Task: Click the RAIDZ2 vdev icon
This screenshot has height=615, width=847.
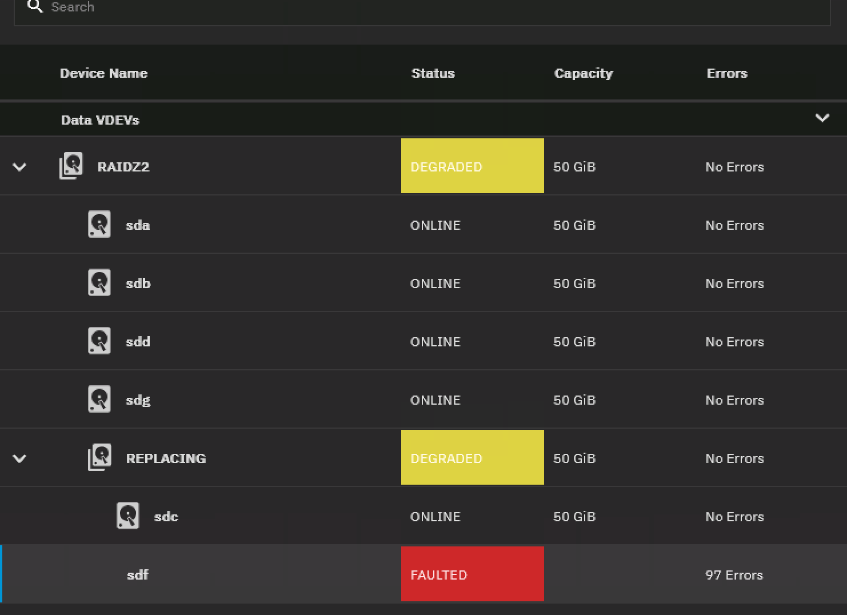Action: coord(71,166)
